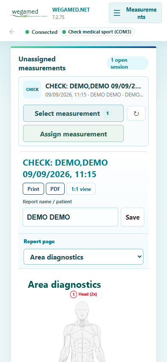Click the session subtitle 09/09/2026, 11:15 · DEMO DEMO
The height and width of the screenshot is (362, 167).
point(95,95)
